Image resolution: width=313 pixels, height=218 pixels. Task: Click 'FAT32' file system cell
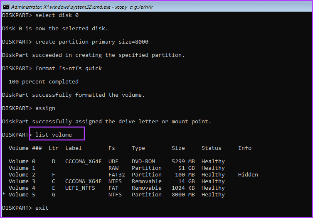117,175
